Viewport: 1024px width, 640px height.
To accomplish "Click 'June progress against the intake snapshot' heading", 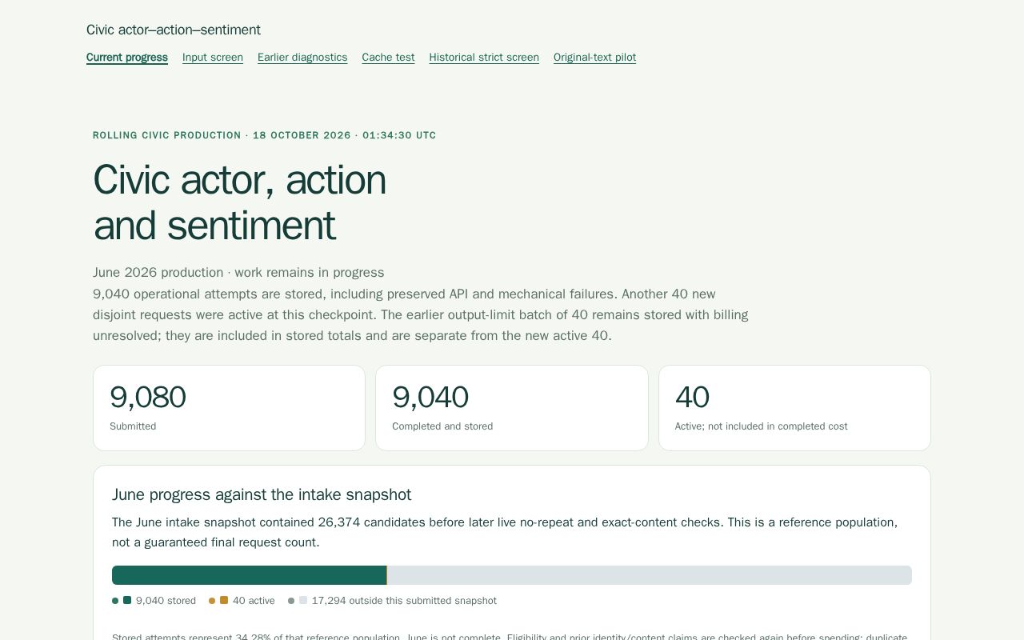I will click(262, 494).
